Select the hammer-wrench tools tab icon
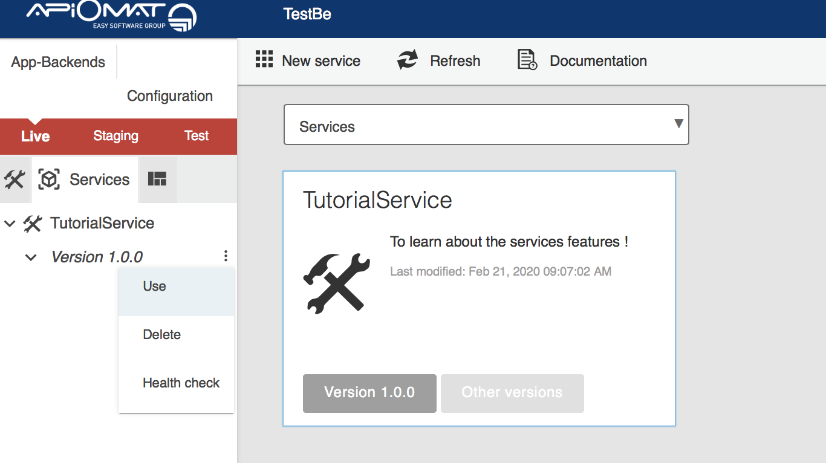This screenshot has height=463, width=826. pyautogui.click(x=15, y=180)
